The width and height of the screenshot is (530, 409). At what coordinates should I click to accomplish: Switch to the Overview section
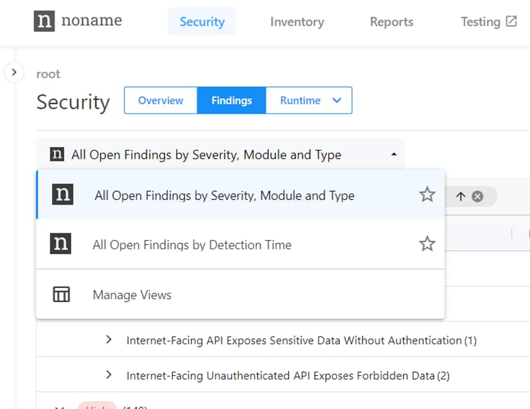161,101
